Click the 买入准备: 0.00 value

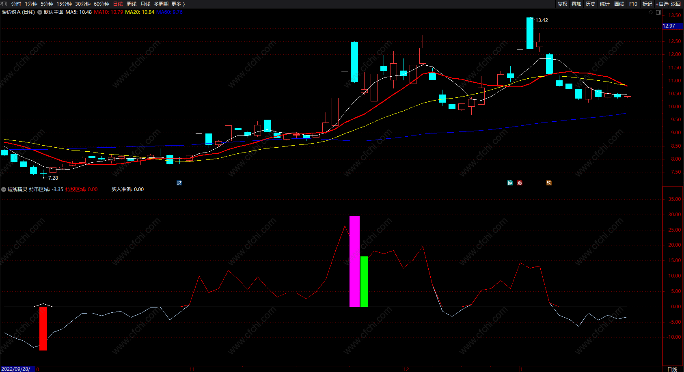pos(128,189)
